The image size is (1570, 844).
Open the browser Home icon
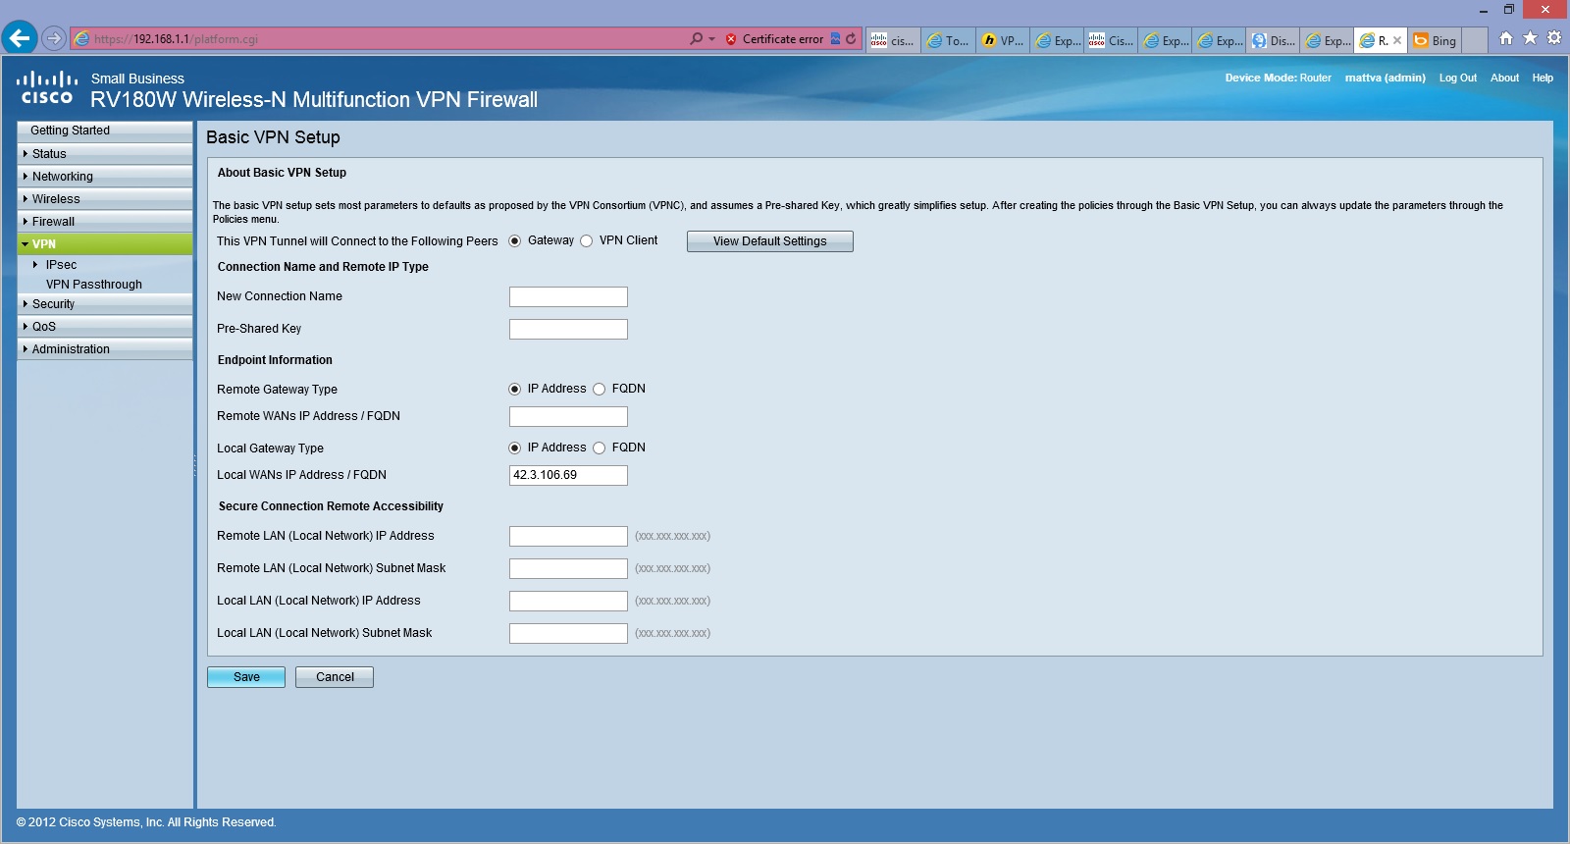click(x=1506, y=38)
